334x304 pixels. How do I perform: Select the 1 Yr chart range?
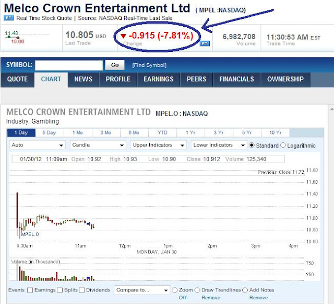pyautogui.click(x=190, y=133)
